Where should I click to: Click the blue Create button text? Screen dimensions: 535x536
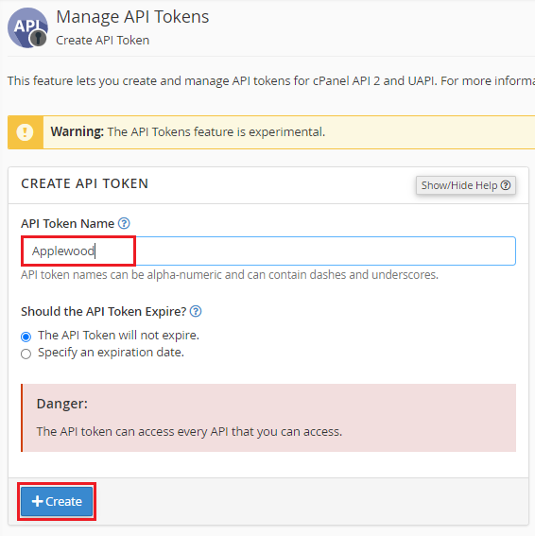coord(64,501)
